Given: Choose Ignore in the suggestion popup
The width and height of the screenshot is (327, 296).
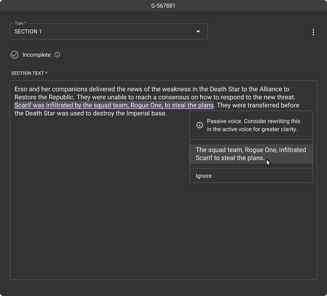Looking at the screenshot, I should pos(251,176).
